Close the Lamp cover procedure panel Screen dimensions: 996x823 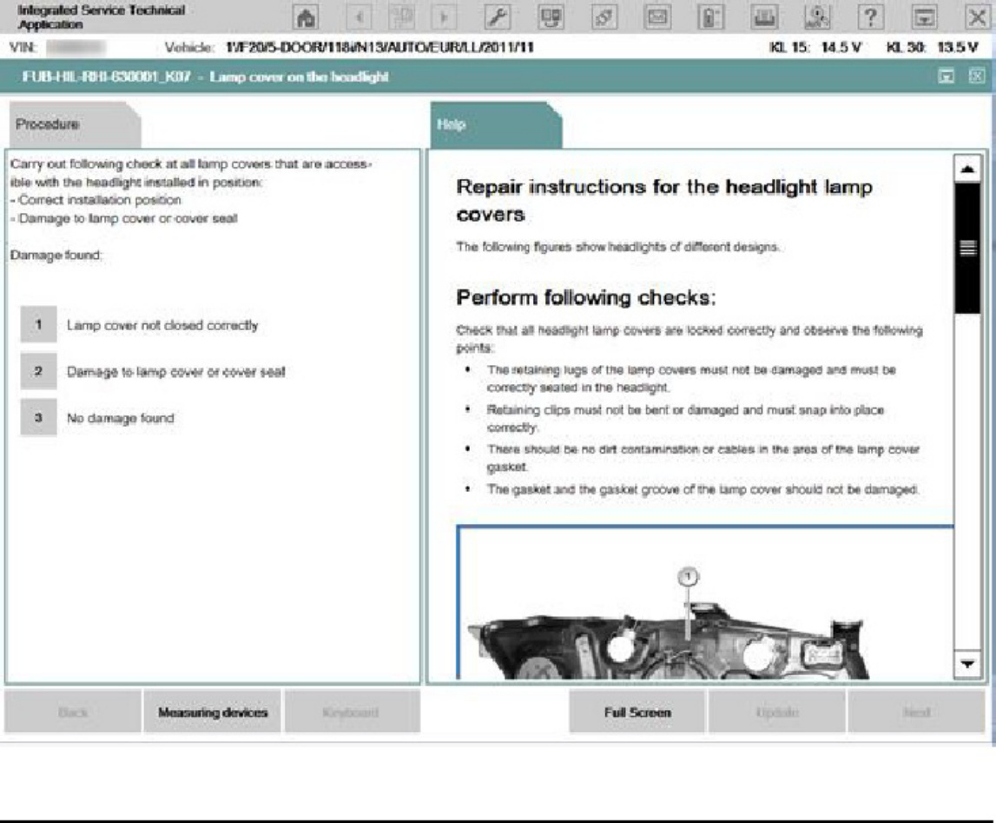click(977, 76)
